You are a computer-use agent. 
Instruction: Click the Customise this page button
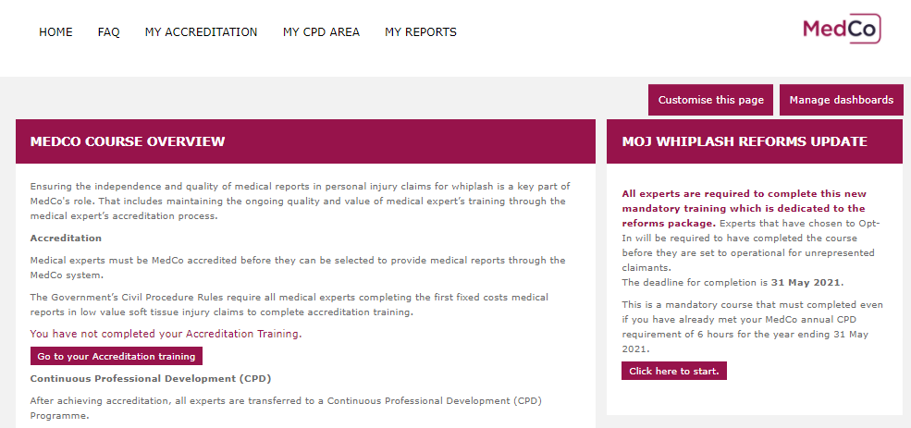(710, 100)
